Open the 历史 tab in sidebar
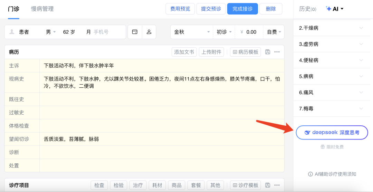 [307, 9]
